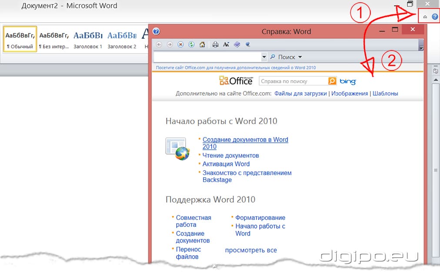Click the просмотреть все link

coord(250,250)
